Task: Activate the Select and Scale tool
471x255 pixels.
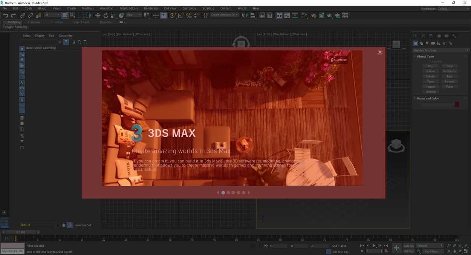Action: click(113, 15)
